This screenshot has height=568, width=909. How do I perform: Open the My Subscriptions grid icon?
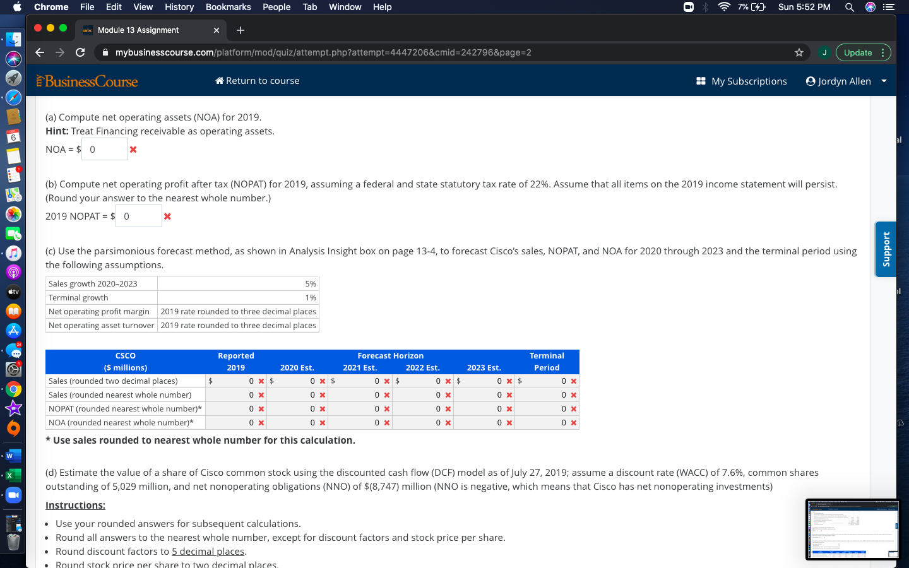point(701,81)
